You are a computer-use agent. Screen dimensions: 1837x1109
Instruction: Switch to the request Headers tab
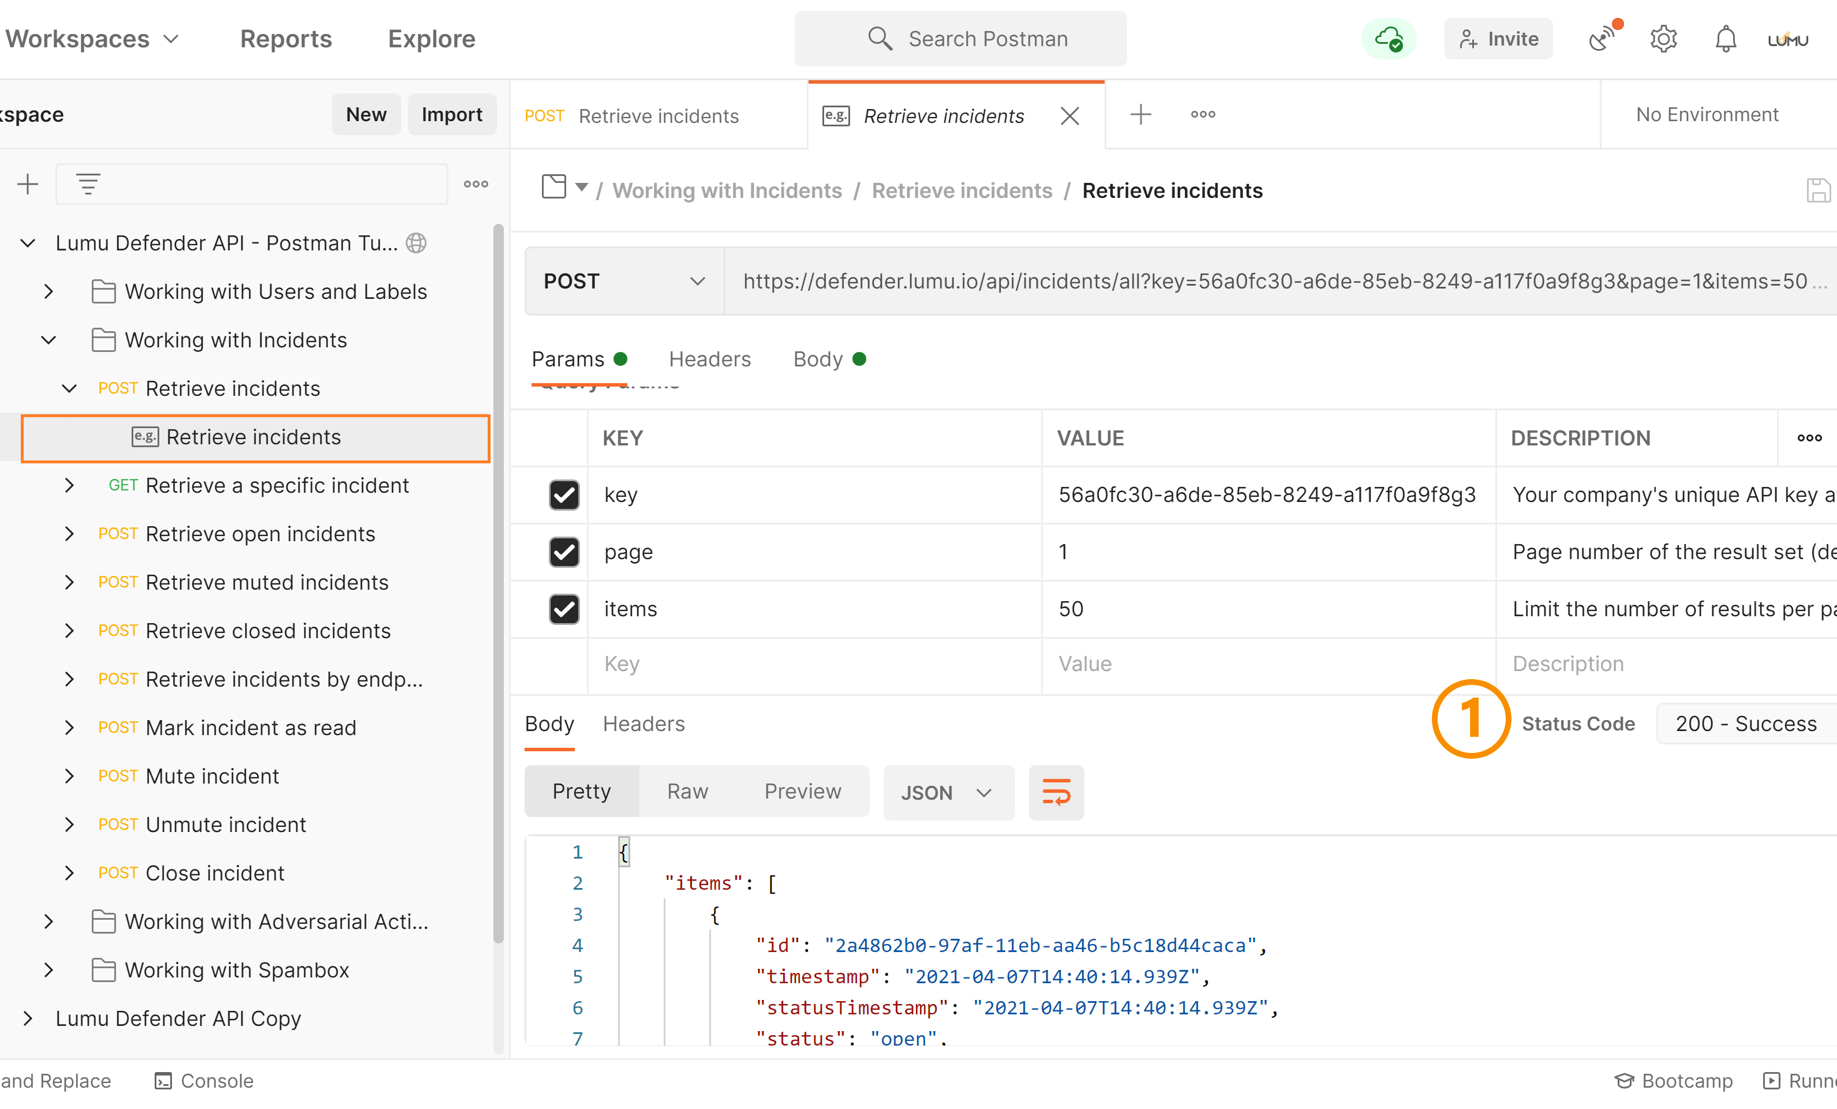tap(709, 358)
